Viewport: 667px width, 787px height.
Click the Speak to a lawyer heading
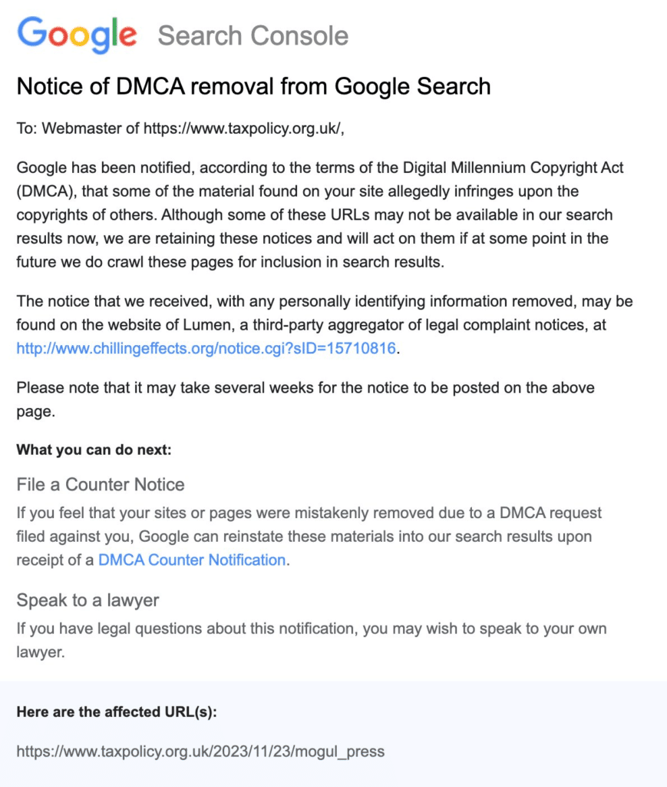click(88, 599)
